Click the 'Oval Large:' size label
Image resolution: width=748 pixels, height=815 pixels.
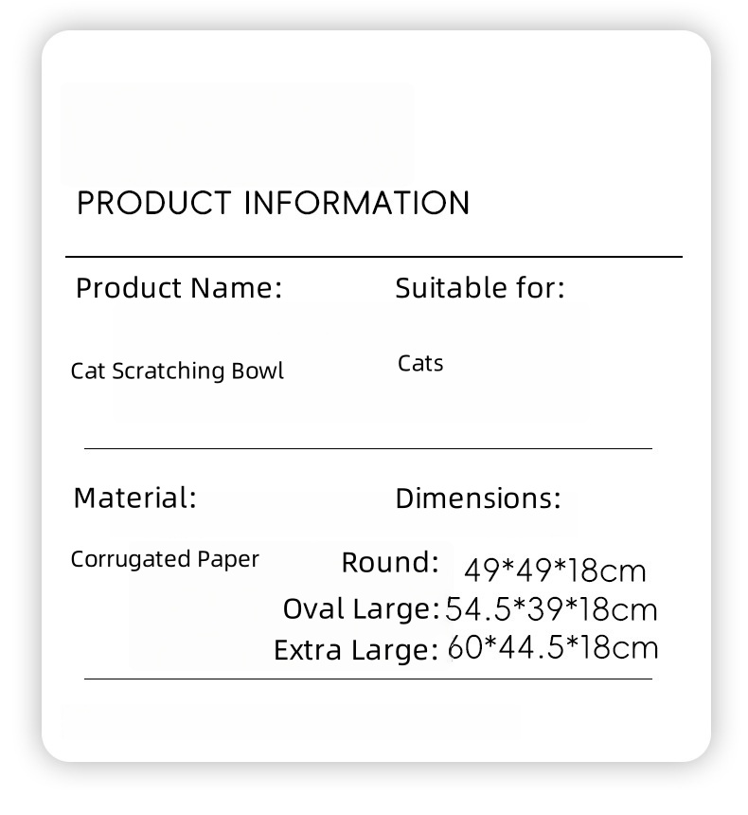coord(362,607)
